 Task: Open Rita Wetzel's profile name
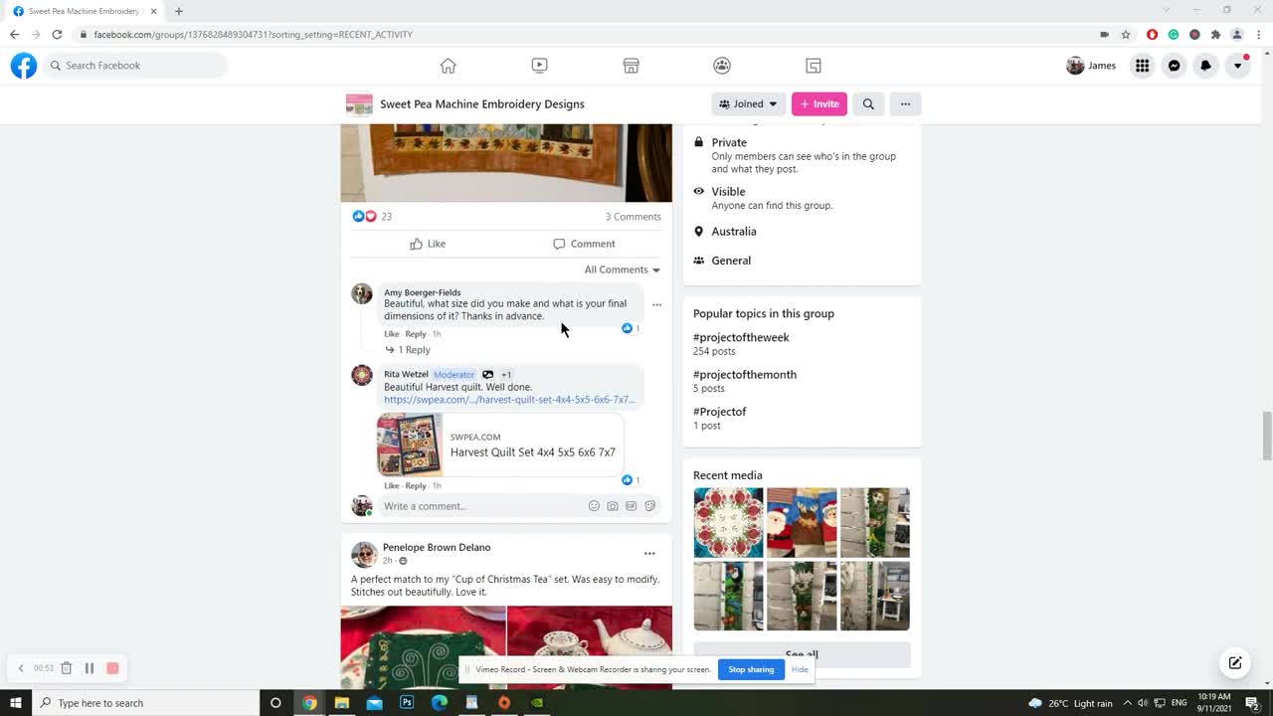[x=406, y=375]
